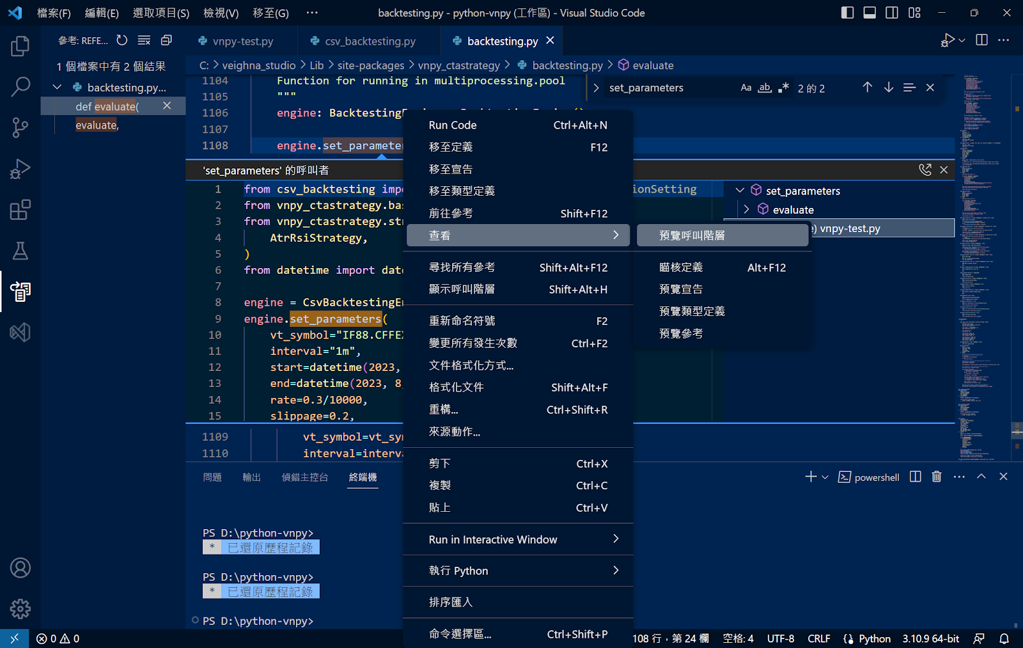Toggle Use Regular Expression in find

[x=783, y=88]
